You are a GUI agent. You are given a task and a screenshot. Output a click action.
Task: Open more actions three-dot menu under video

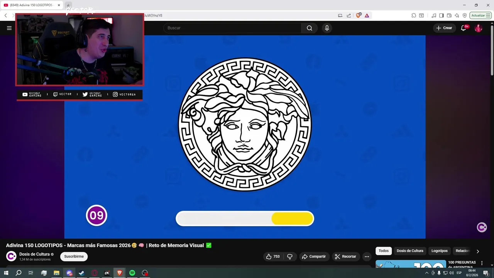tap(367, 256)
